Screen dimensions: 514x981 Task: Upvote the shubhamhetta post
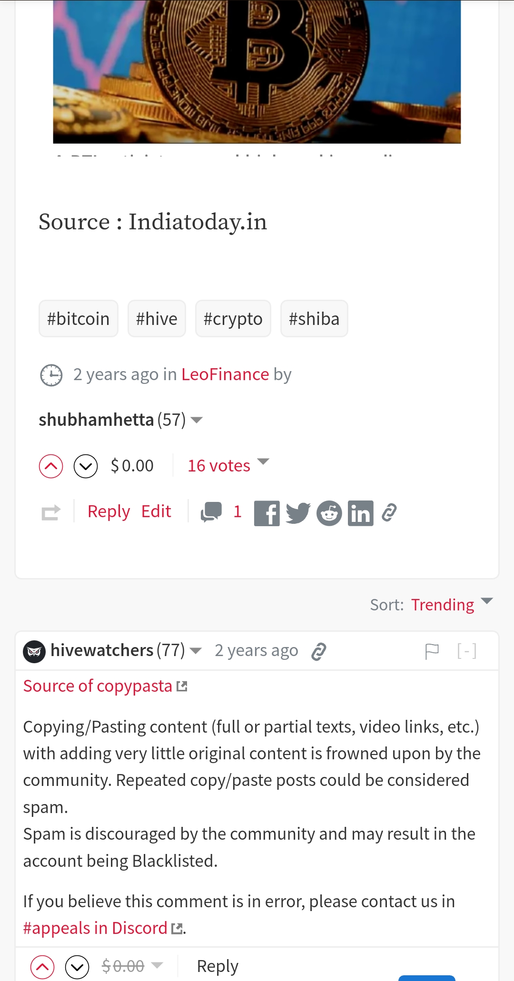coord(51,466)
